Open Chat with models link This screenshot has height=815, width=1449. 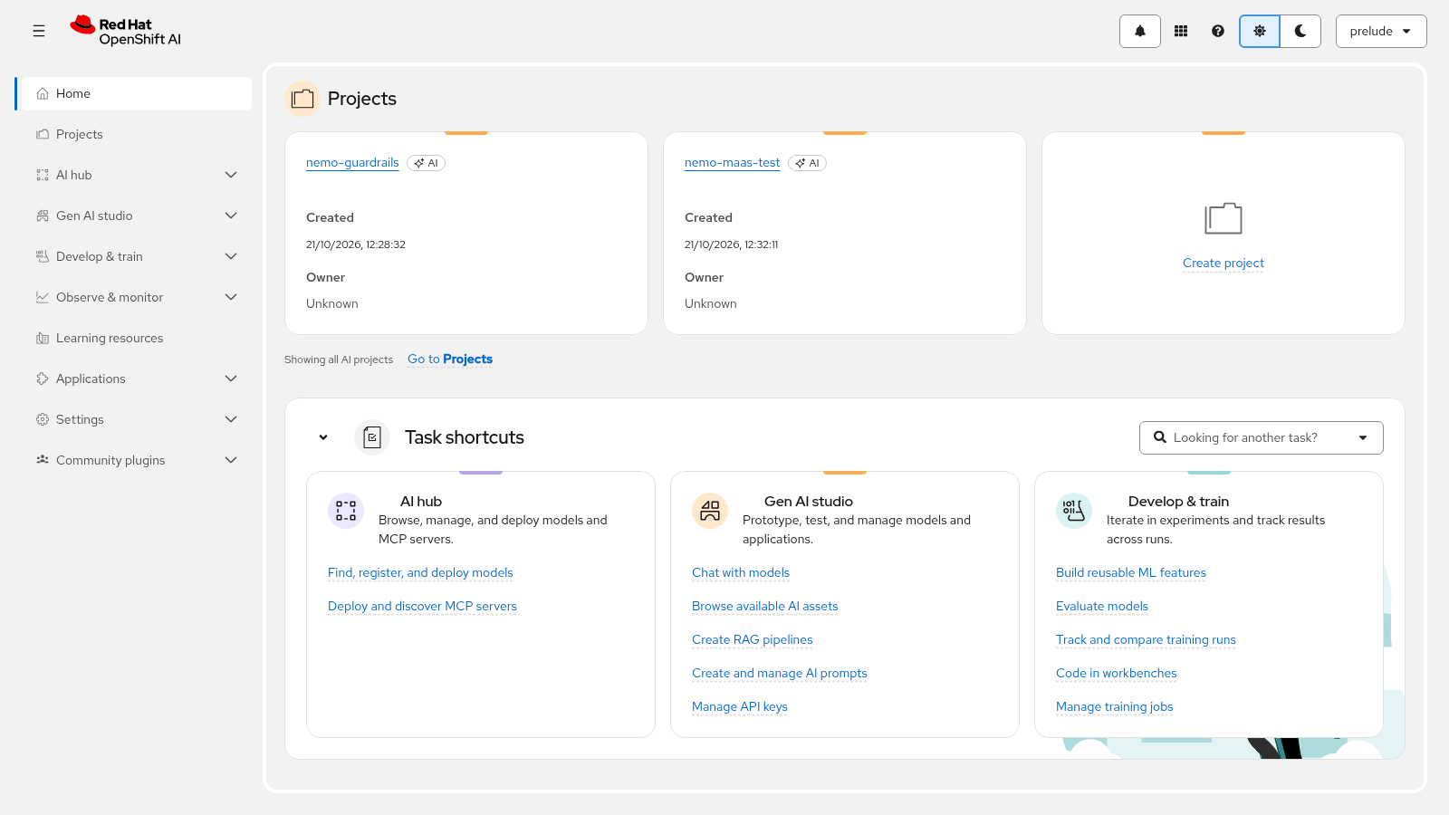(741, 573)
